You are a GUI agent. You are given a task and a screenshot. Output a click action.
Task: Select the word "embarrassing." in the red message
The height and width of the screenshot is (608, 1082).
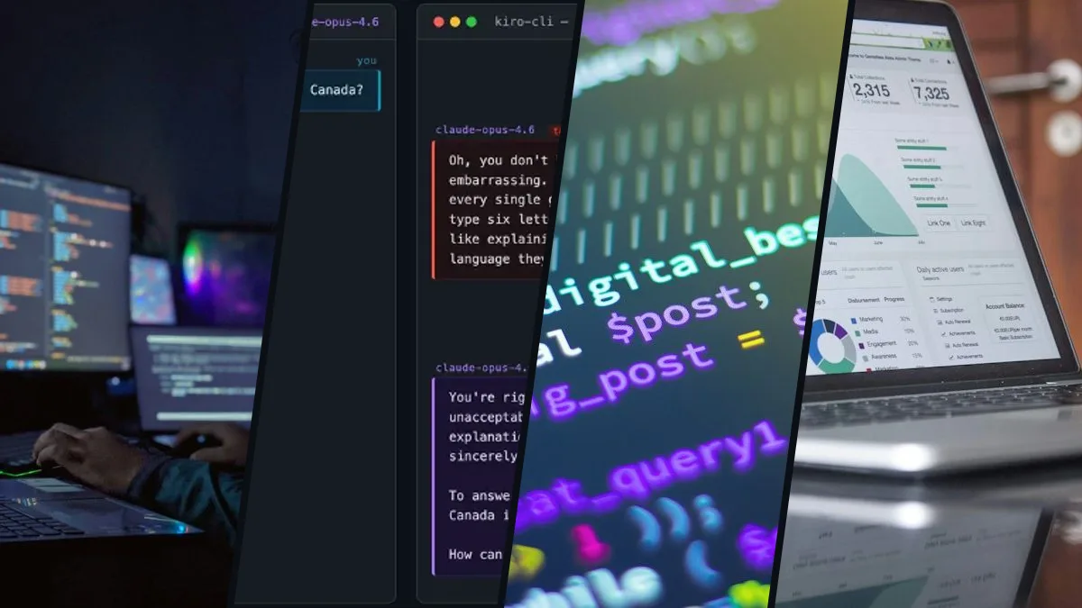coord(497,180)
